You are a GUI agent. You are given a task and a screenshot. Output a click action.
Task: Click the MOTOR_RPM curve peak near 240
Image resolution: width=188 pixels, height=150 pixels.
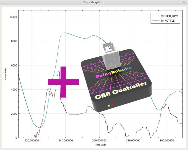tap(65, 33)
